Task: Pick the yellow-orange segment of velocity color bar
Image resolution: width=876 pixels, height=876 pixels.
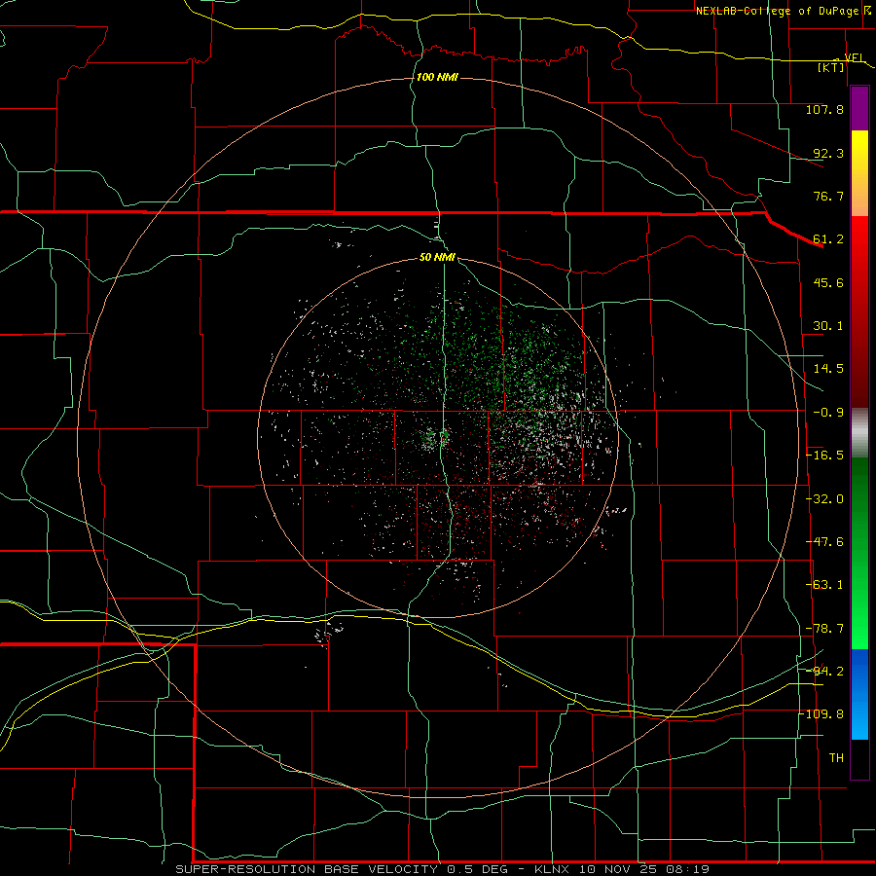Action: click(859, 173)
